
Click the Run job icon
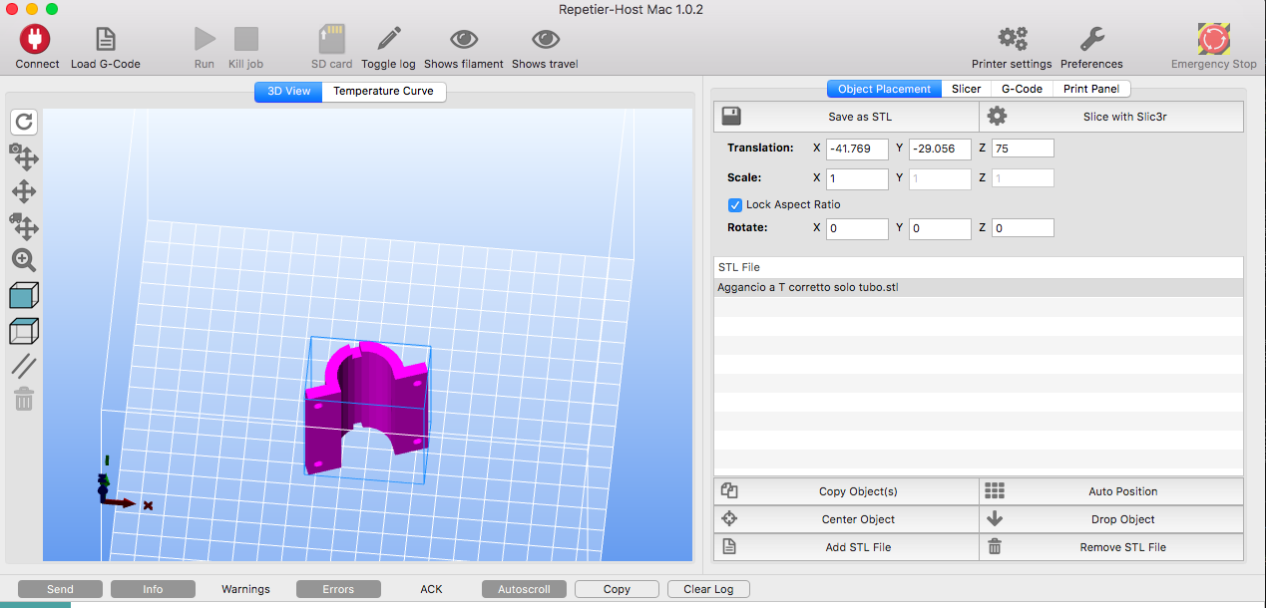point(205,39)
